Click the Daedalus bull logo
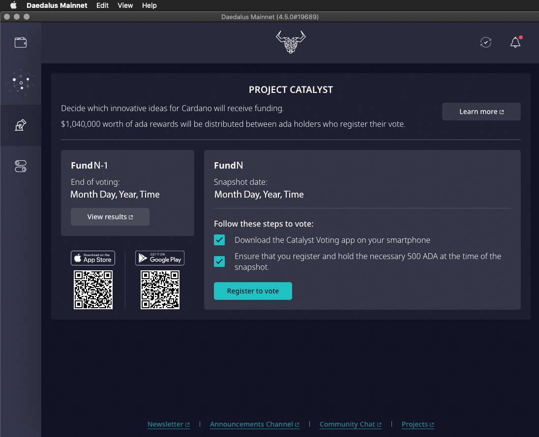The width and height of the screenshot is (539, 437). coord(291,42)
